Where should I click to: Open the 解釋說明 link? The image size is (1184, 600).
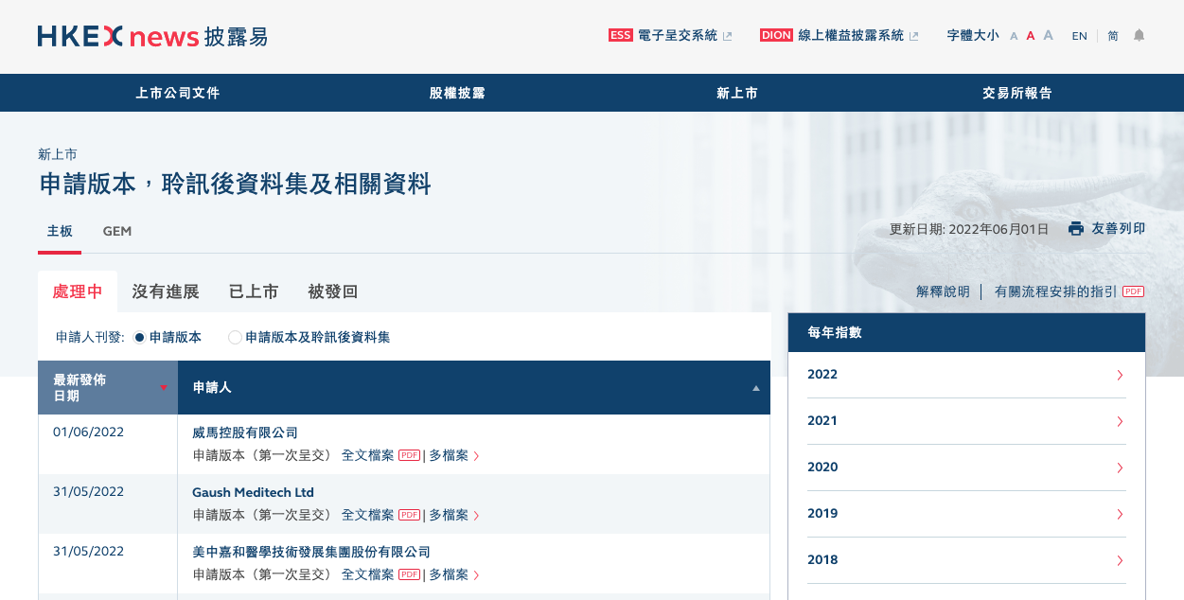(943, 291)
